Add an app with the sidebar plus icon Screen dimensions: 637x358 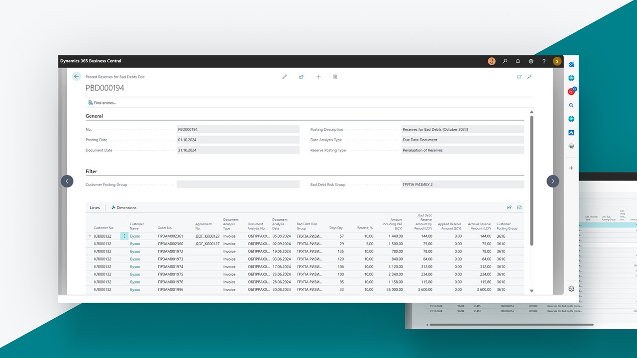pos(571,168)
